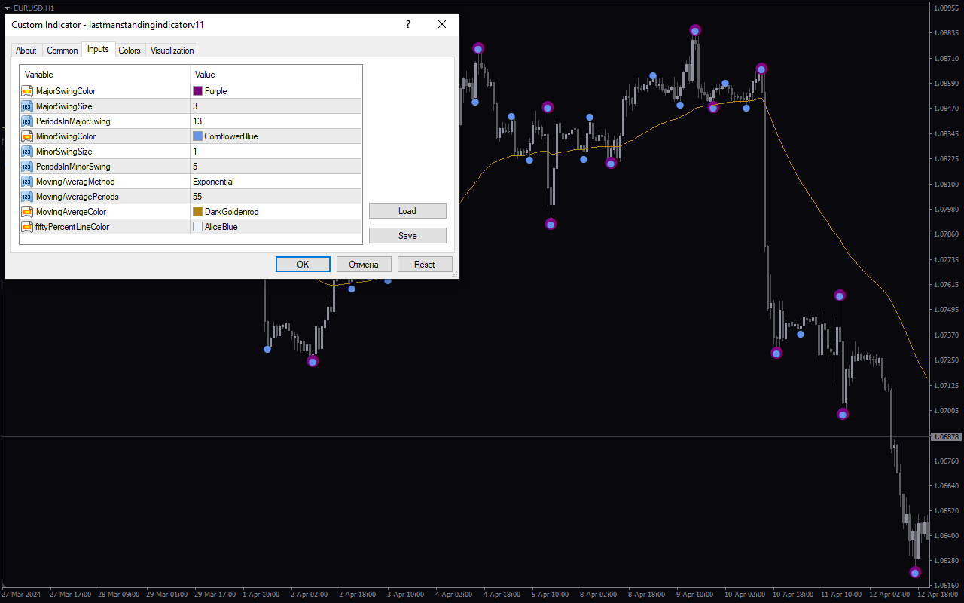Click the Value column header
This screenshot has width=964, height=603.
[276, 75]
